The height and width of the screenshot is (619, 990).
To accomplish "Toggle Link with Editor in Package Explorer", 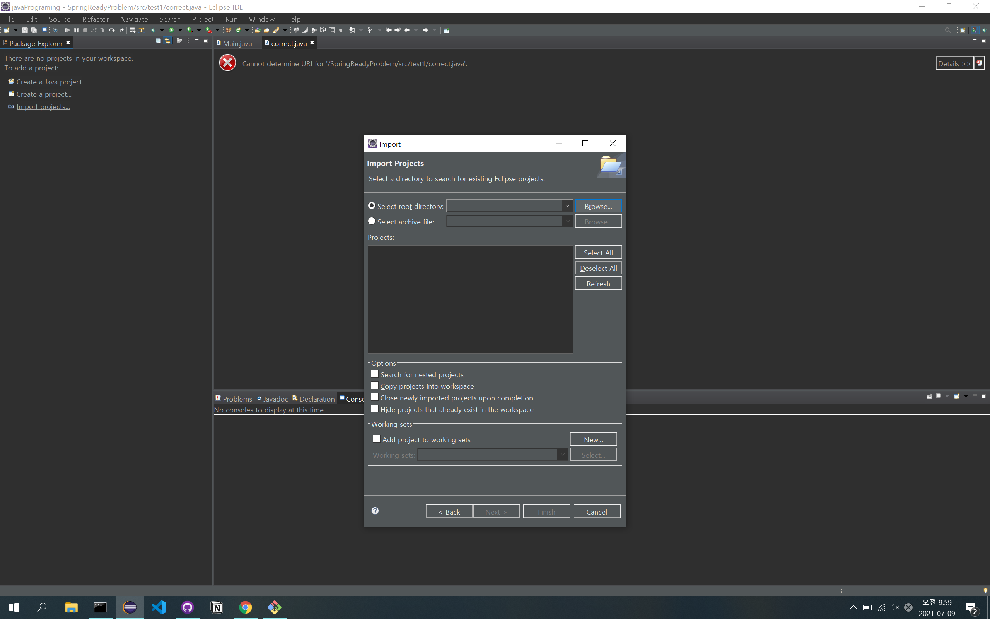I will pyautogui.click(x=167, y=41).
